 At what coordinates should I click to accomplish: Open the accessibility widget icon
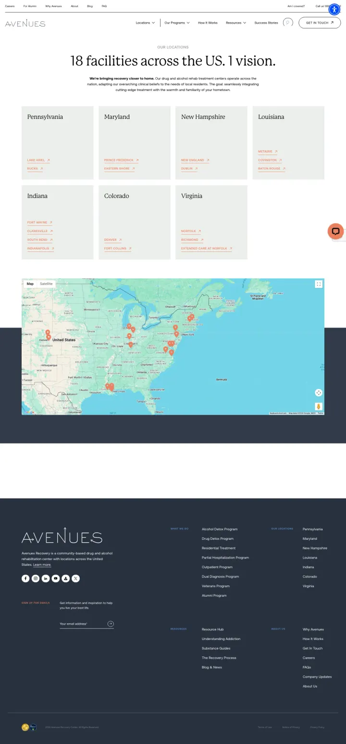pos(334,9)
